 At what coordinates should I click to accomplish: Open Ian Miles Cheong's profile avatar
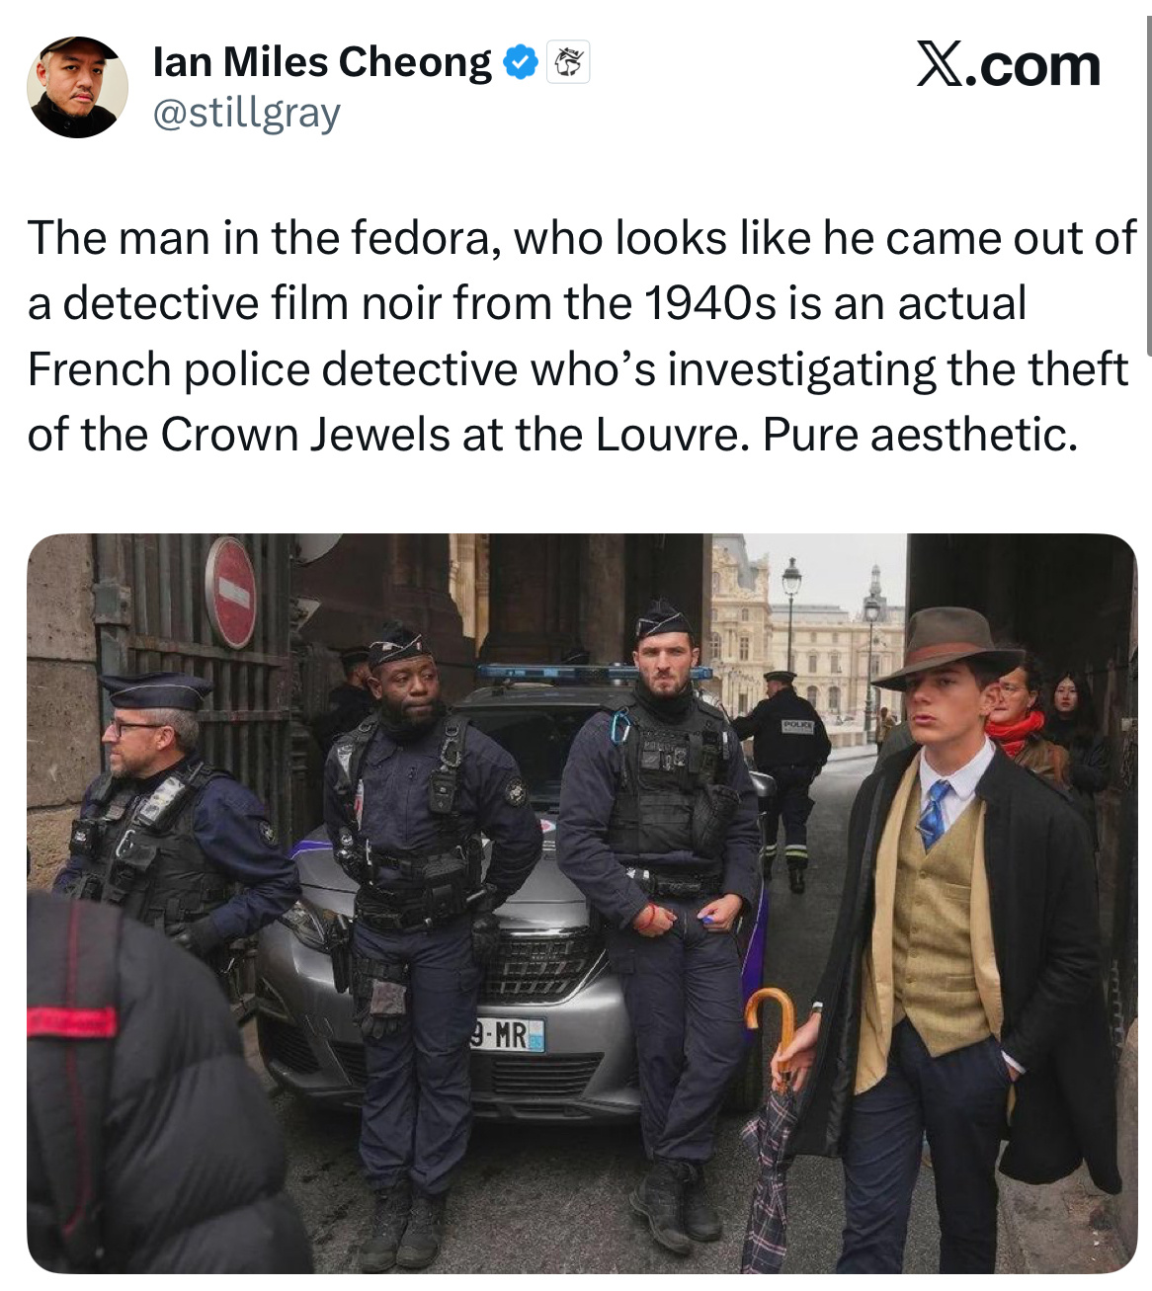point(77,87)
